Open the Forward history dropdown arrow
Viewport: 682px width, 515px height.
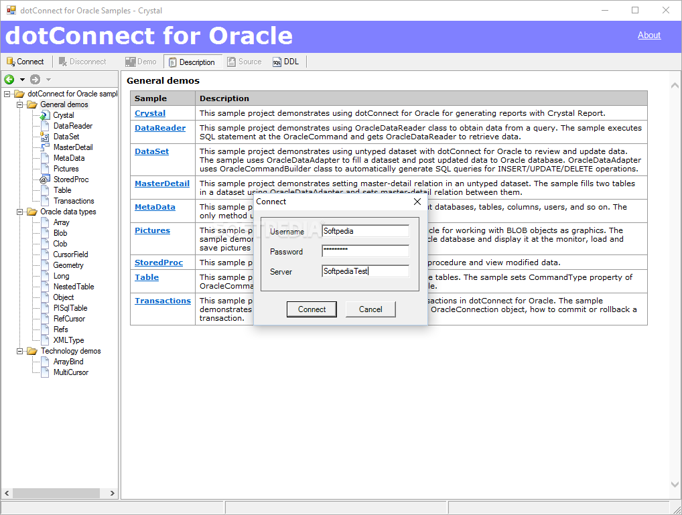(x=48, y=80)
